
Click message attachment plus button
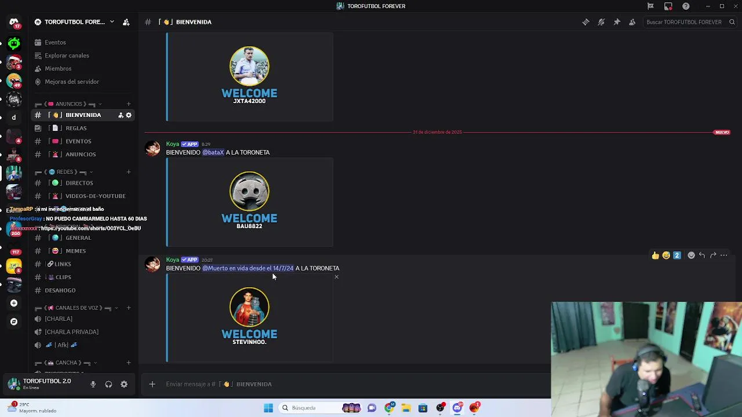(152, 384)
